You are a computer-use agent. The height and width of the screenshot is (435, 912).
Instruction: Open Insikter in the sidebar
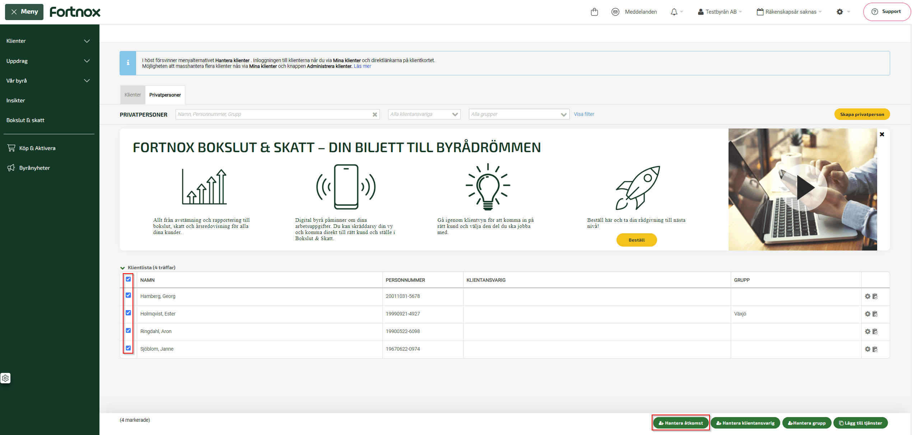[x=16, y=100]
